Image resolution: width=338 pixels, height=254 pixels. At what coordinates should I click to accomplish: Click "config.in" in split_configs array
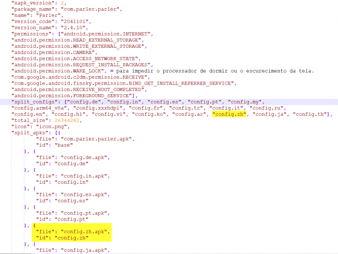pos(124,102)
